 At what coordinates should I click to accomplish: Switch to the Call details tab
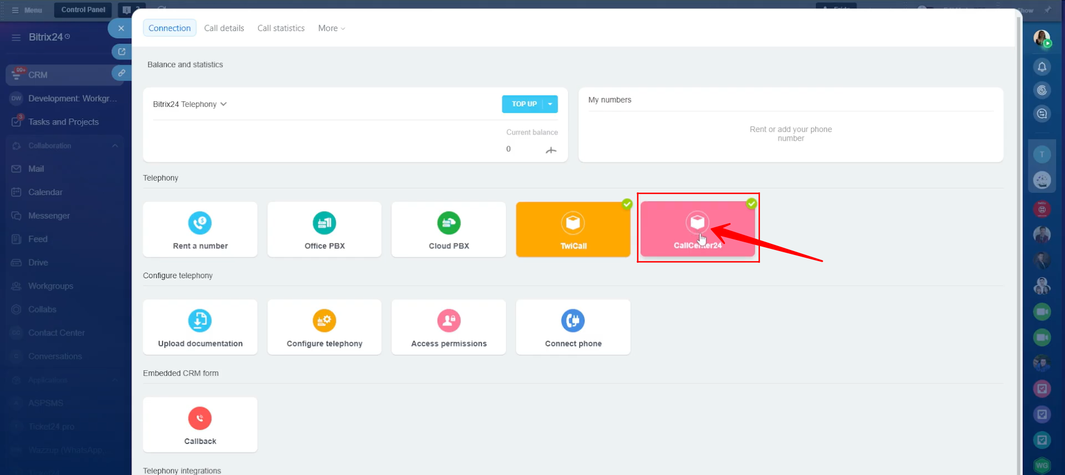[224, 28]
